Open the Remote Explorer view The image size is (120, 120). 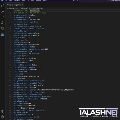pos(3,28)
